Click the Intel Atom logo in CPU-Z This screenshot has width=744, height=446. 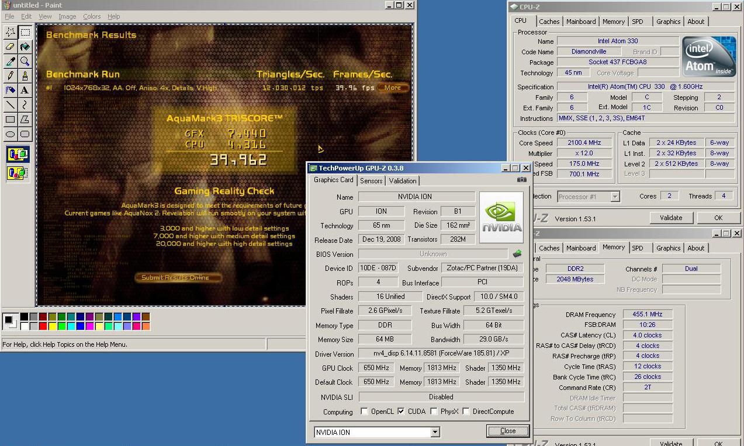pos(710,57)
